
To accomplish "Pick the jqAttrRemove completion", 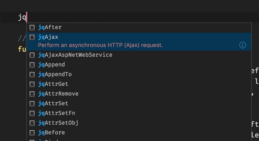I will (58, 94).
